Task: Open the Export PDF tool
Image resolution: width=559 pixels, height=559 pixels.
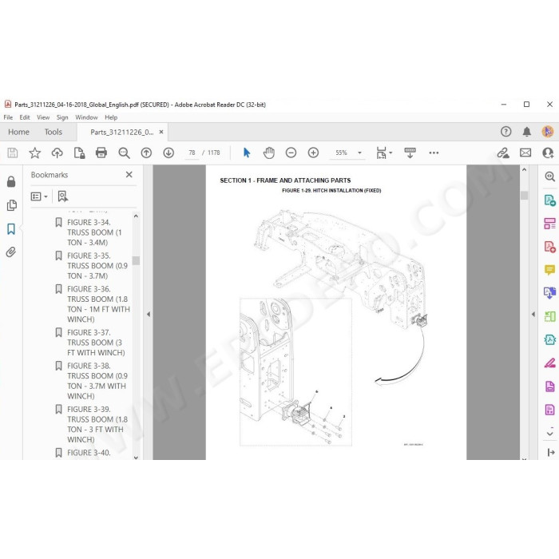Action: coord(549,200)
